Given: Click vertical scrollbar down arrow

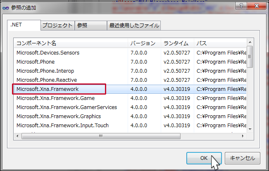Looking at the screenshot, I should tap(250, 129).
